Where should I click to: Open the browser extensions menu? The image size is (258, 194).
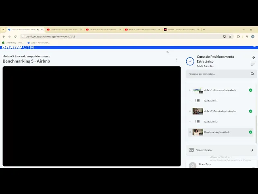click(x=238, y=36)
